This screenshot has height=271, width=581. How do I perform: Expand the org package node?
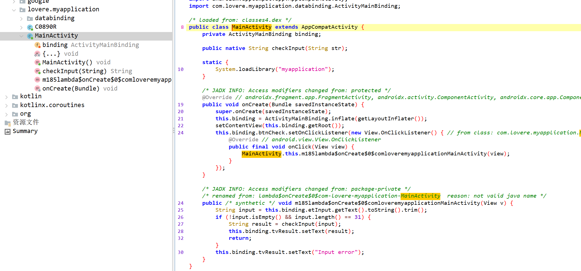[x=7, y=114]
